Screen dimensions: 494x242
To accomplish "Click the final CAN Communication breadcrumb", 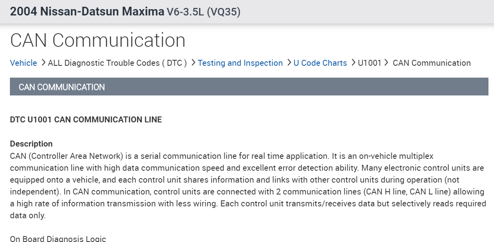I will click(431, 63).
